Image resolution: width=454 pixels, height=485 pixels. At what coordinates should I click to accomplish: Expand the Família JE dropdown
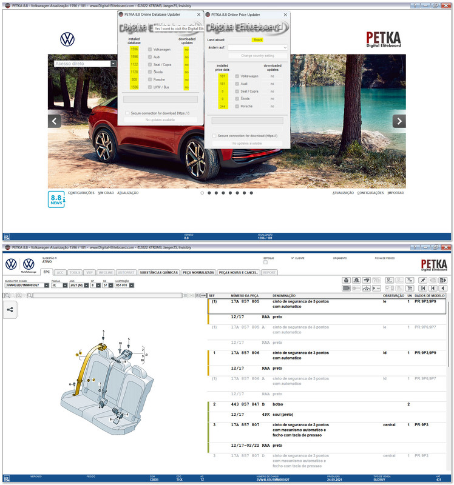tap(65, 285)
